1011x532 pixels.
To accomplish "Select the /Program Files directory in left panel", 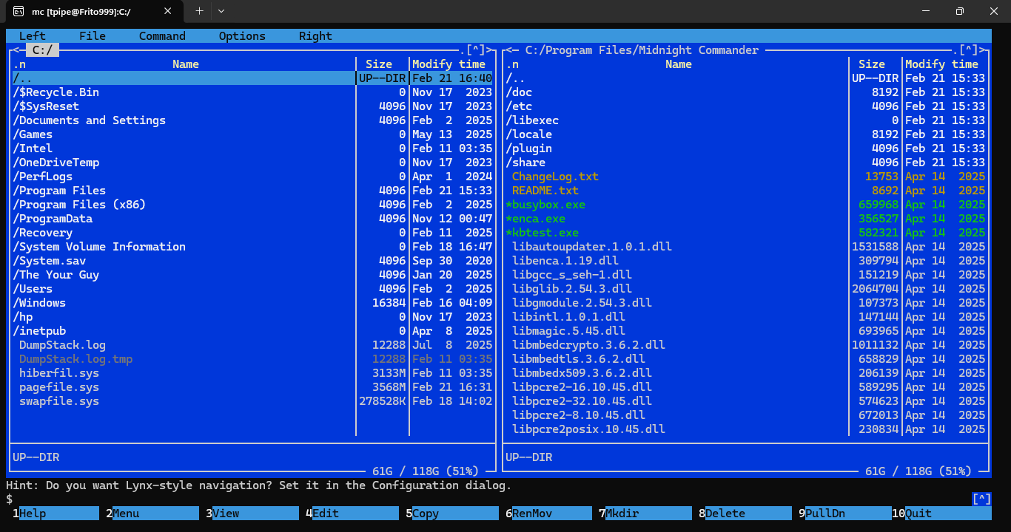I will pos(59,191).
